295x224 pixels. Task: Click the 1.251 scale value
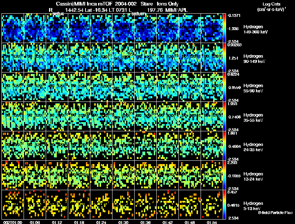point(233,58)
